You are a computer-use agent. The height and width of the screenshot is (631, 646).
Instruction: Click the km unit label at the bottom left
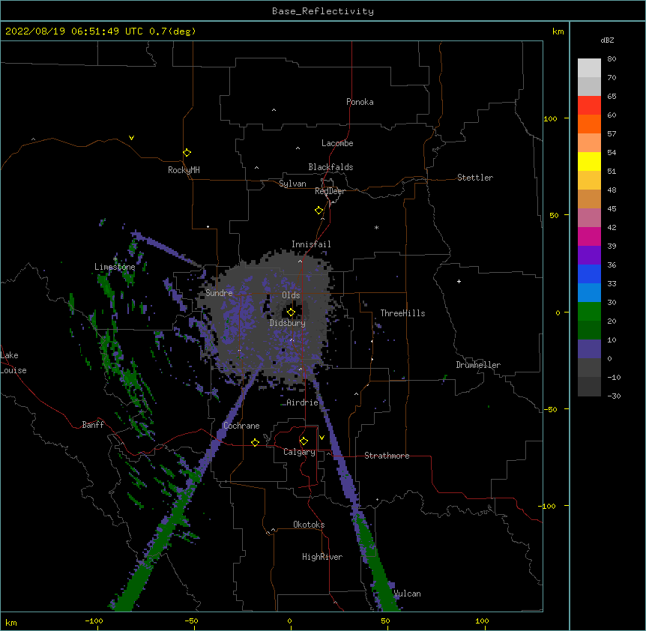pyautogui.click(x=11, y=623)
